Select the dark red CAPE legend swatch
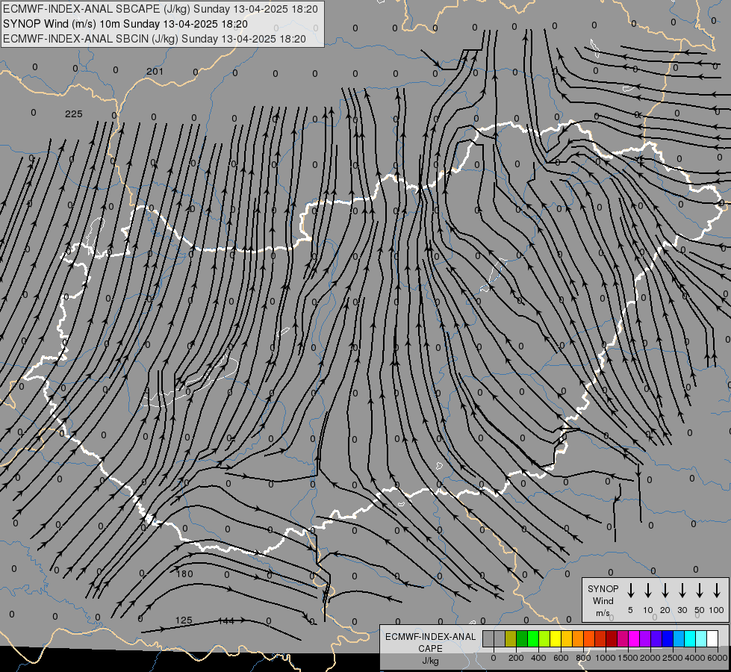This screenshot has width=731, height=672. (612, 638)
